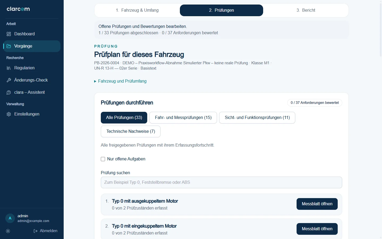Open clara – Assistent chat icon
The height and width of the screenshot is (239, 382).
(9, 92)
